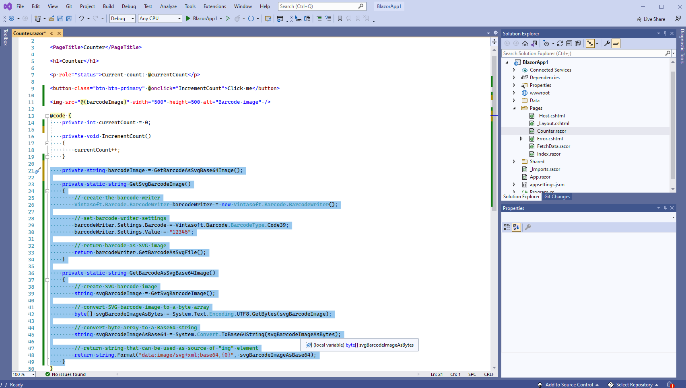Image resolution: width=686 pixels, height=388 pixels.
Task: Select appsettings.json in Solution Explorer
Action: coord(547,185)
